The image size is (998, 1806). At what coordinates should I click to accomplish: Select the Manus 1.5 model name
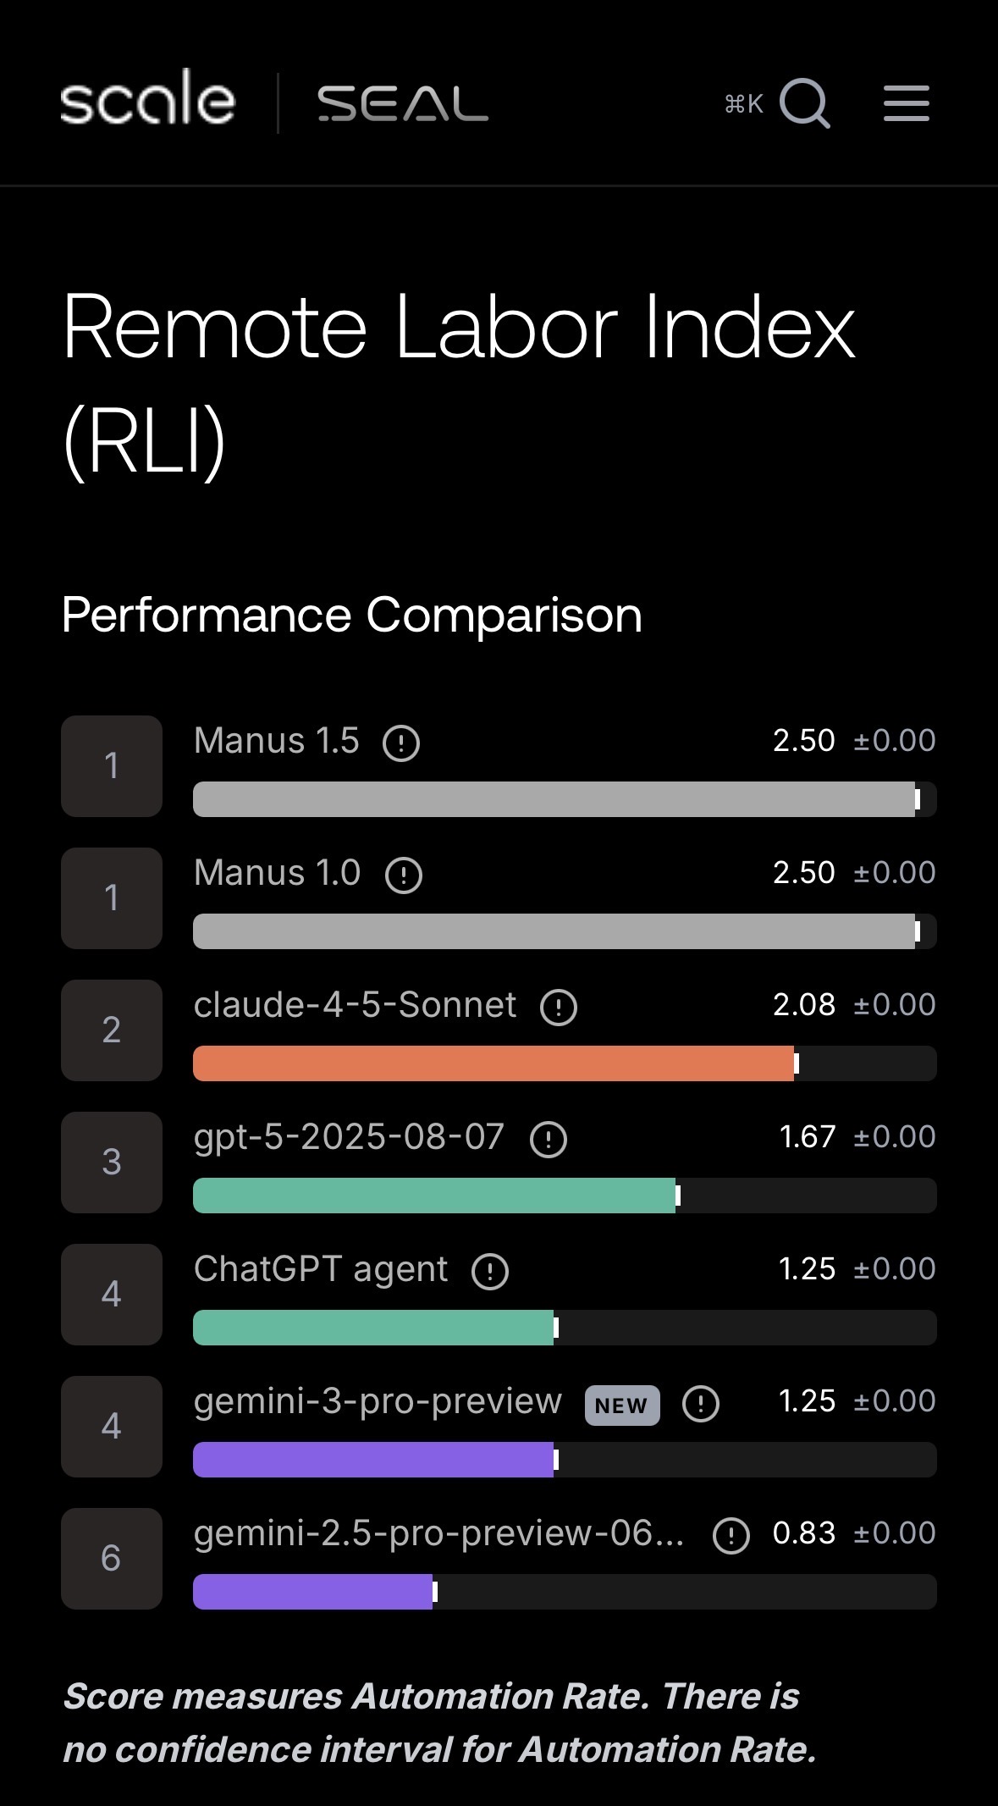277,741
